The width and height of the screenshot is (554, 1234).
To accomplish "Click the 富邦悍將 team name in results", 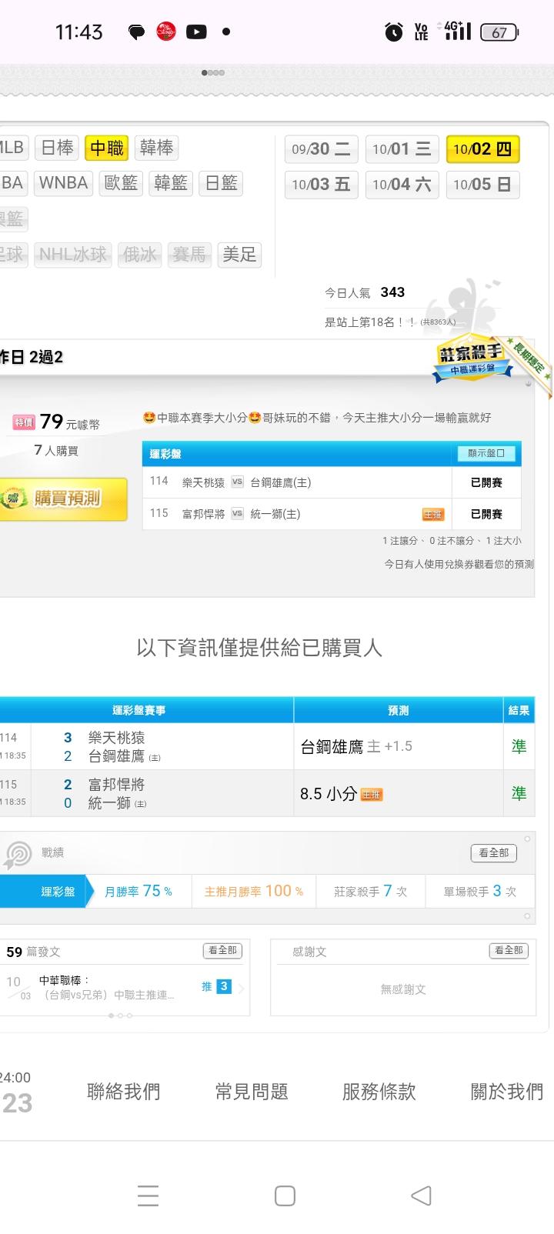I will [x=116, y=784].
